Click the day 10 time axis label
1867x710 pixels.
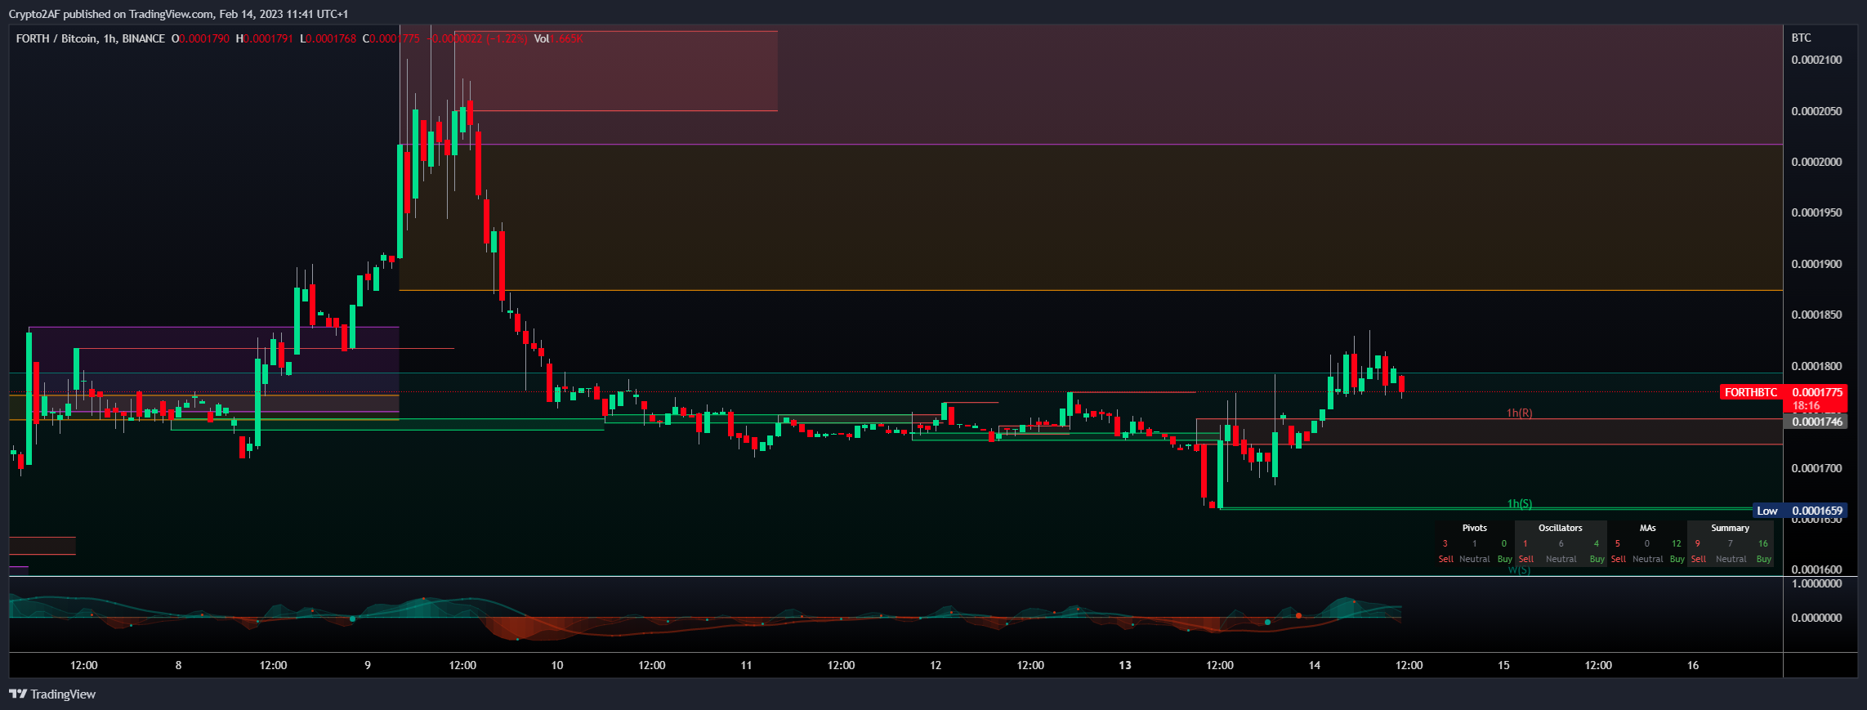(x=557, y=665)
